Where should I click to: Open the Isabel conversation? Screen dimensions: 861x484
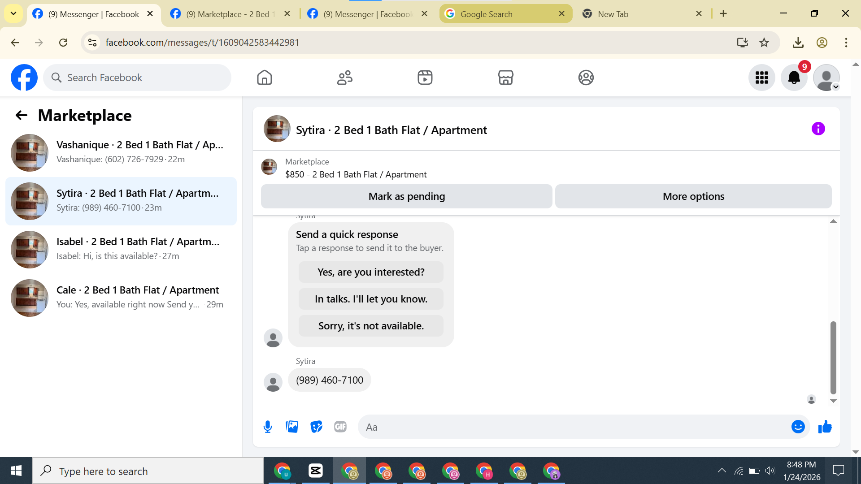[x=121, y=249]
